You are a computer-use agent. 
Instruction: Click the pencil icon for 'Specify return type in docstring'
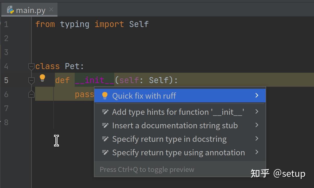pos(105,139)
